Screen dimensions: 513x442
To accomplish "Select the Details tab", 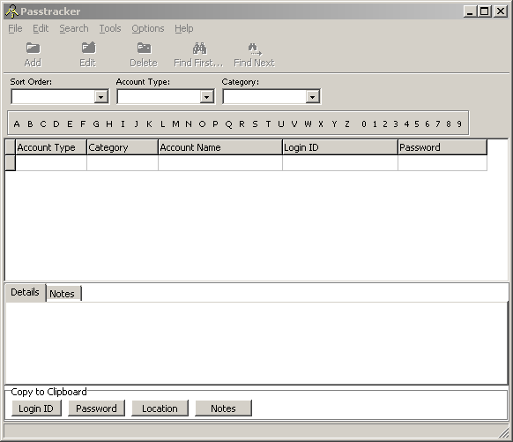I will click(26, 292).
